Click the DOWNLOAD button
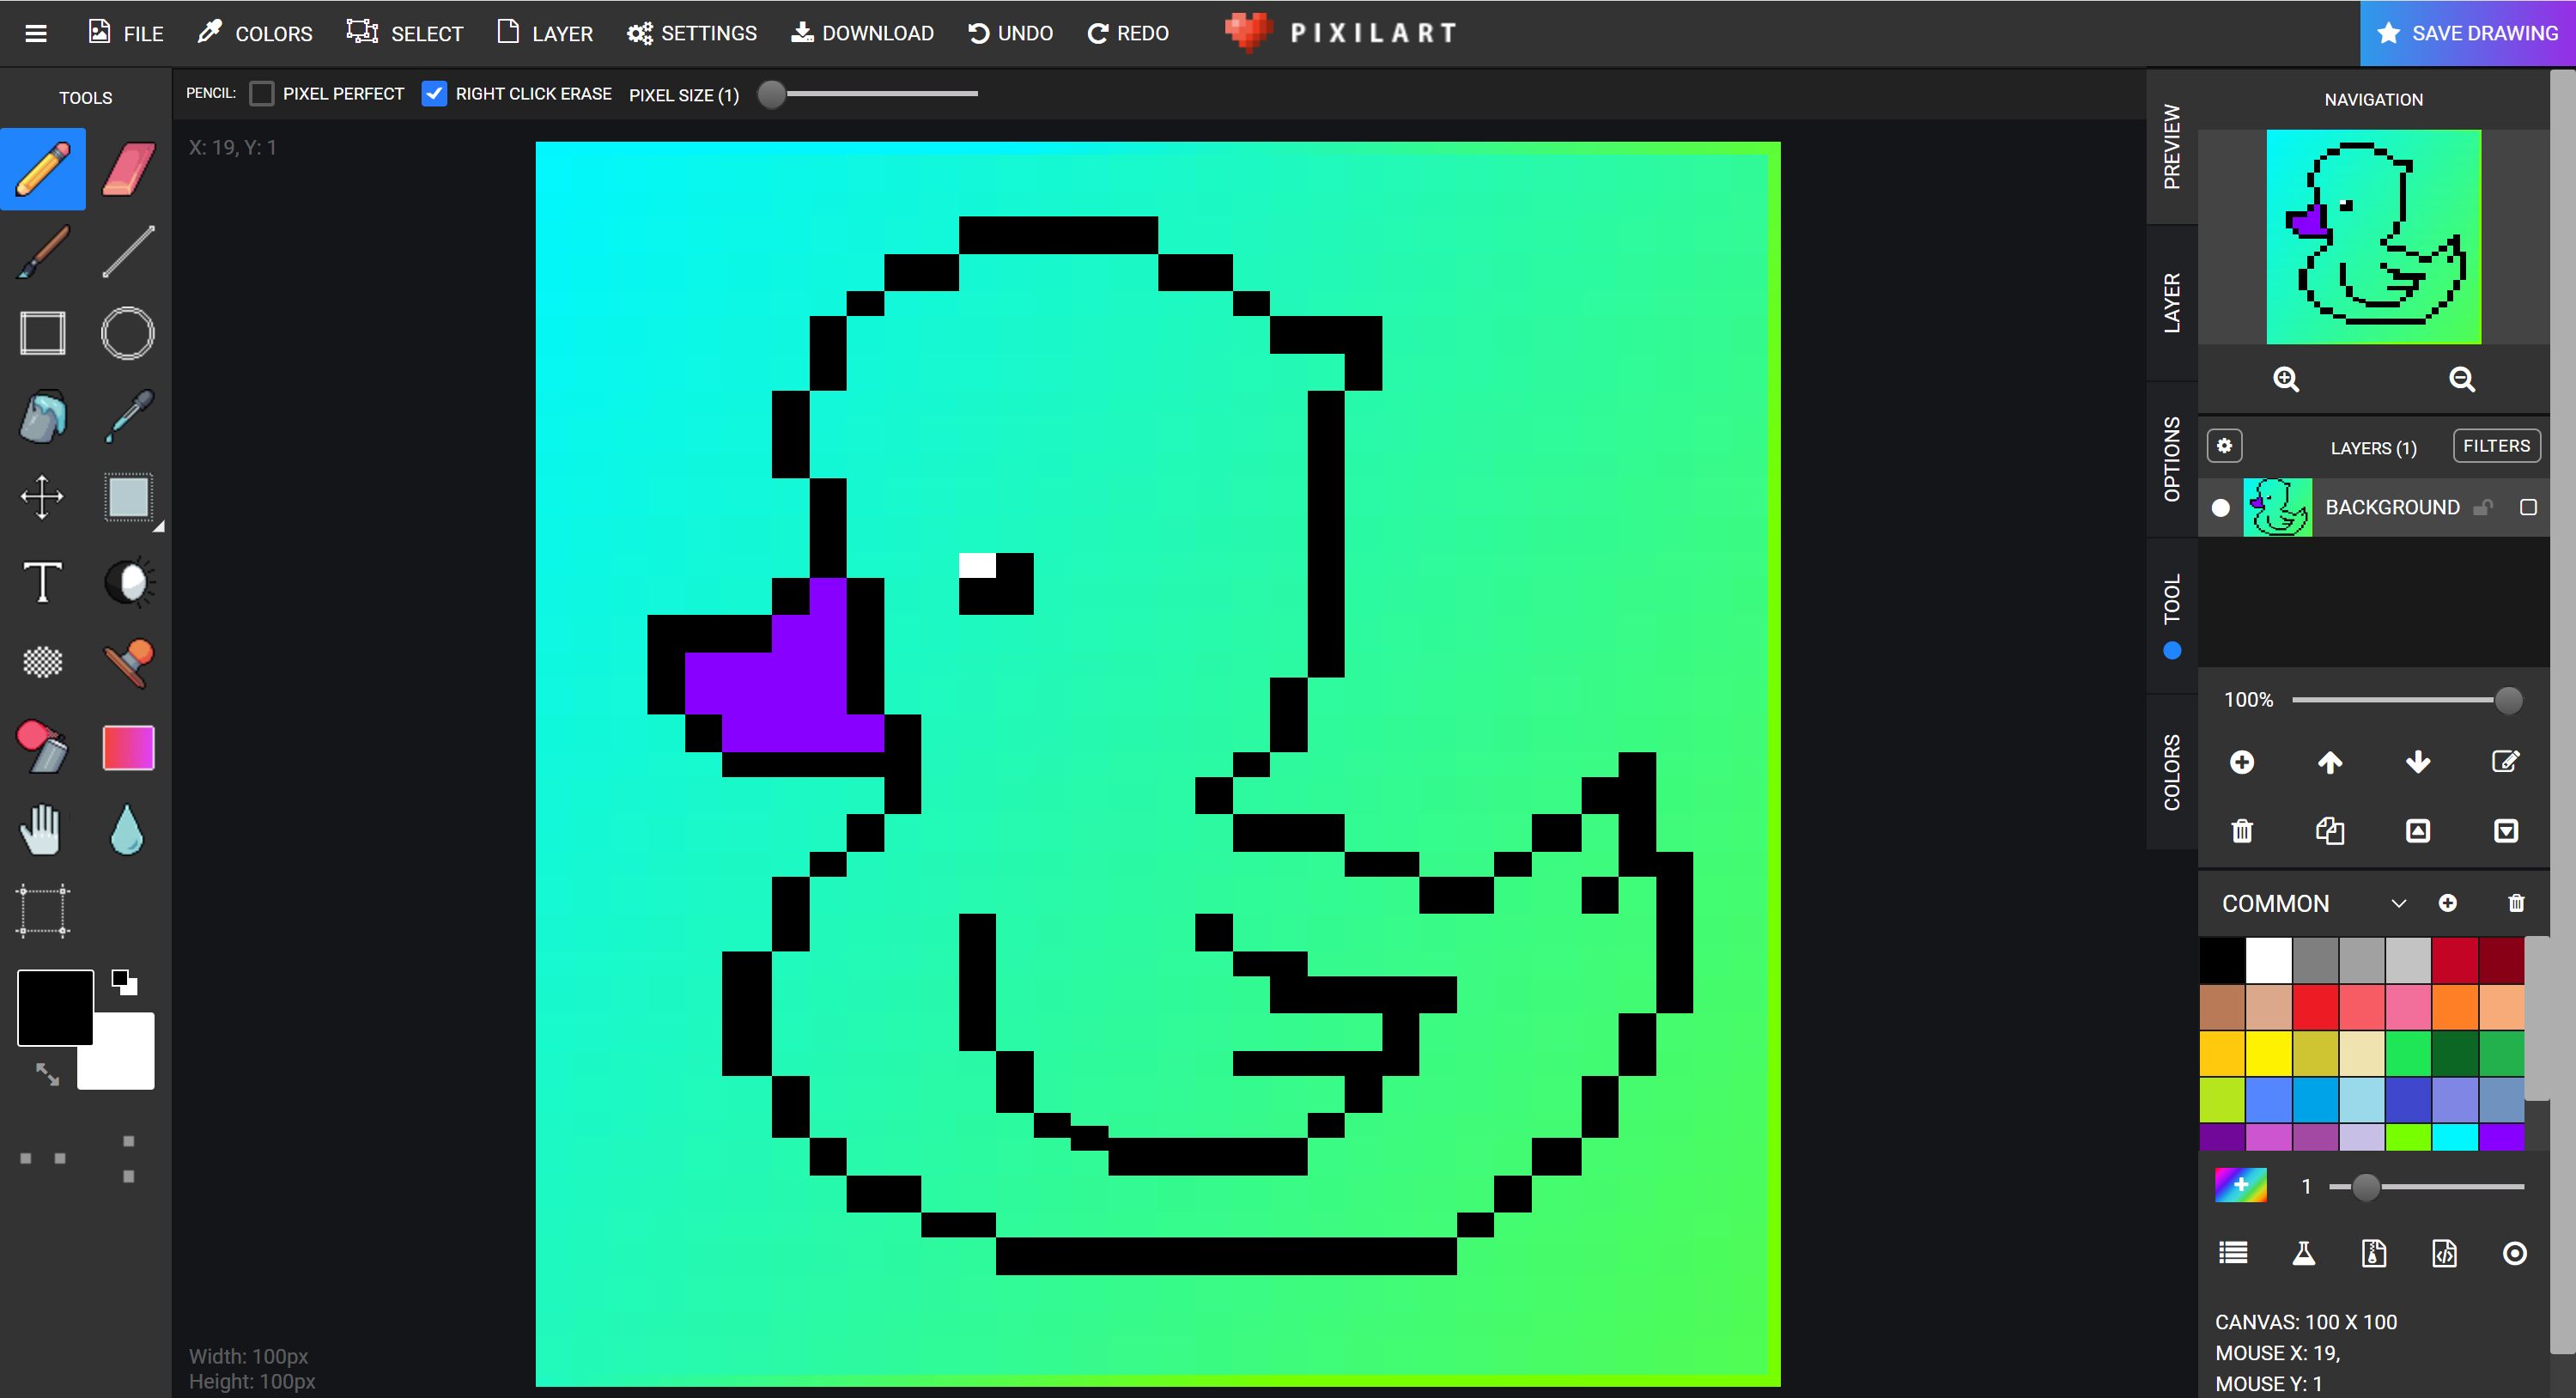Viewport: 2576px width, 1398px height. click(x=866, y=31)
